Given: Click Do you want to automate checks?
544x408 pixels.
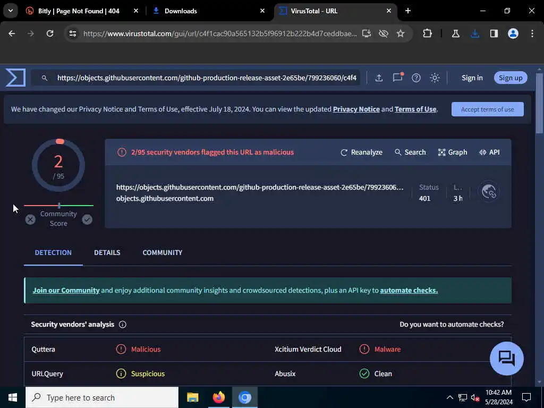Looking at the screenshot, I should [x=452, y=325].
